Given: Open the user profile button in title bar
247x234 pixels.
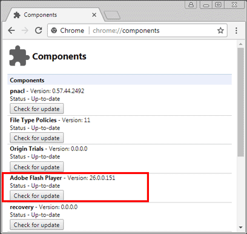Looking at the screenshot, I should [x=191, y=5].
